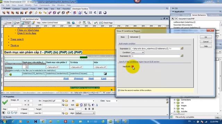The height and width of the screenshot is (124, 222).
Task: Click the grid-like icon in Insert toolbar
Action: coord(91,13)
